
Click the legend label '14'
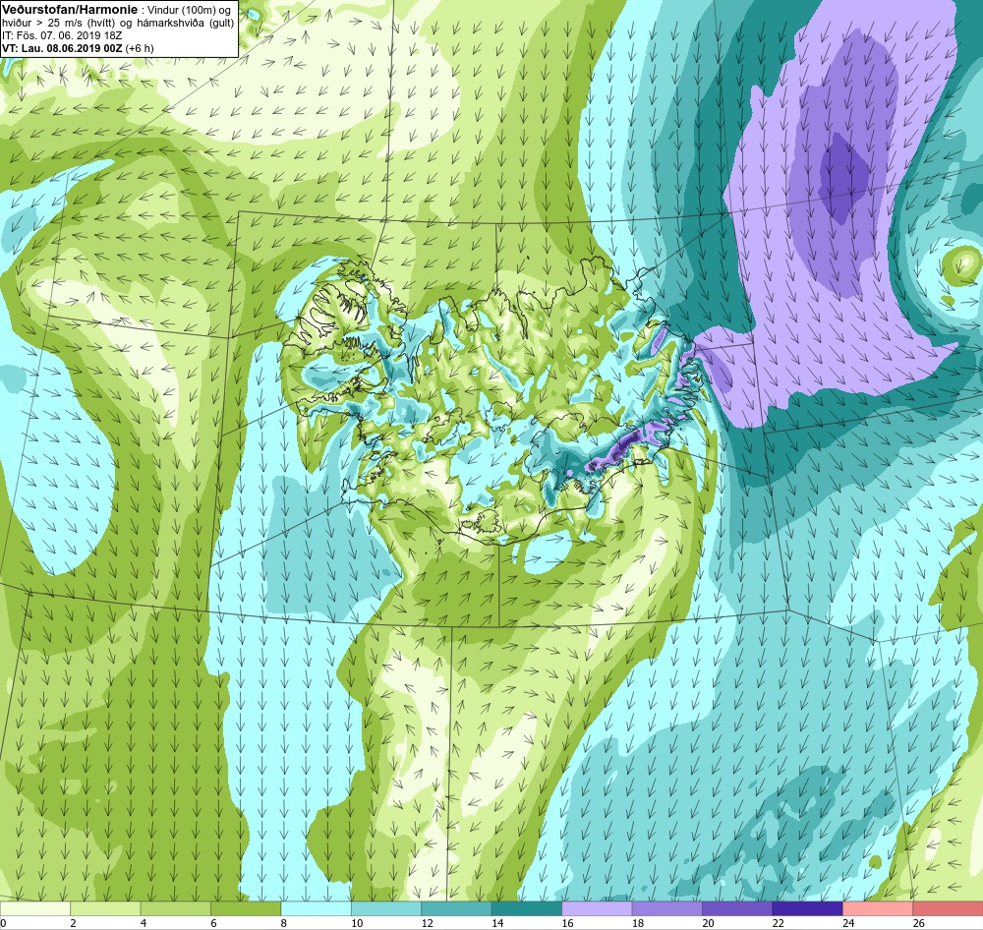497,922
